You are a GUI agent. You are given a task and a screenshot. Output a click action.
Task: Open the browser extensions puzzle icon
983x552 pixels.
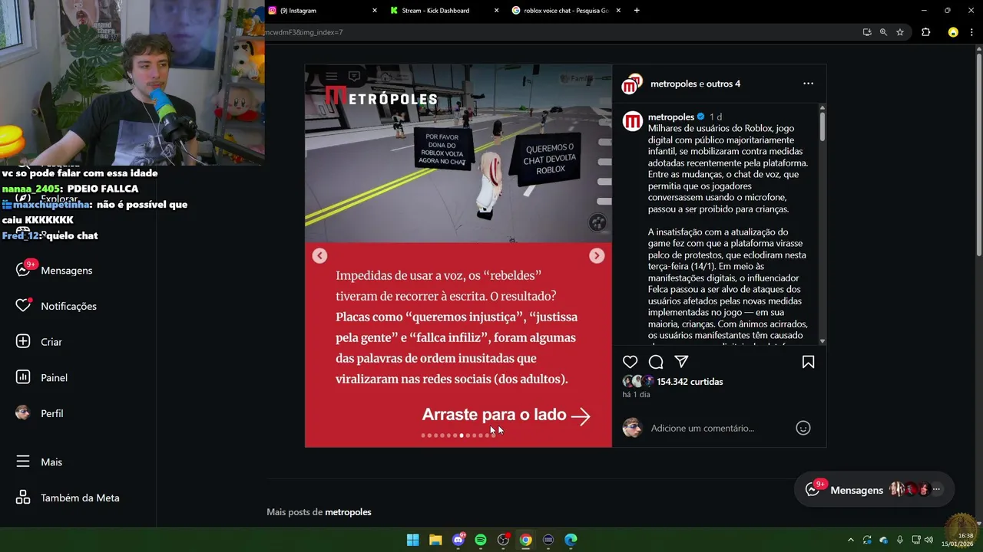(x=925, y=32)
